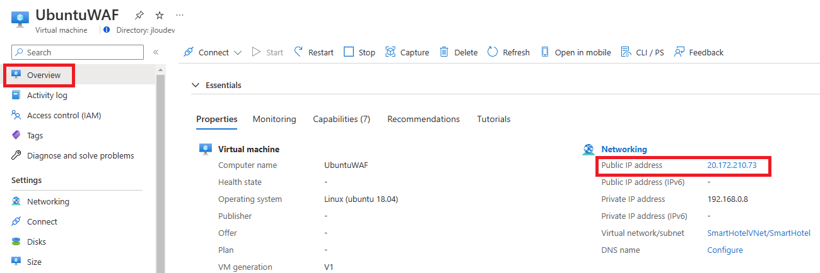The height and width of the screenshot is (273, 820).
Task: Click the Computer name value UbuntuWAF
Action: (346, 165)
